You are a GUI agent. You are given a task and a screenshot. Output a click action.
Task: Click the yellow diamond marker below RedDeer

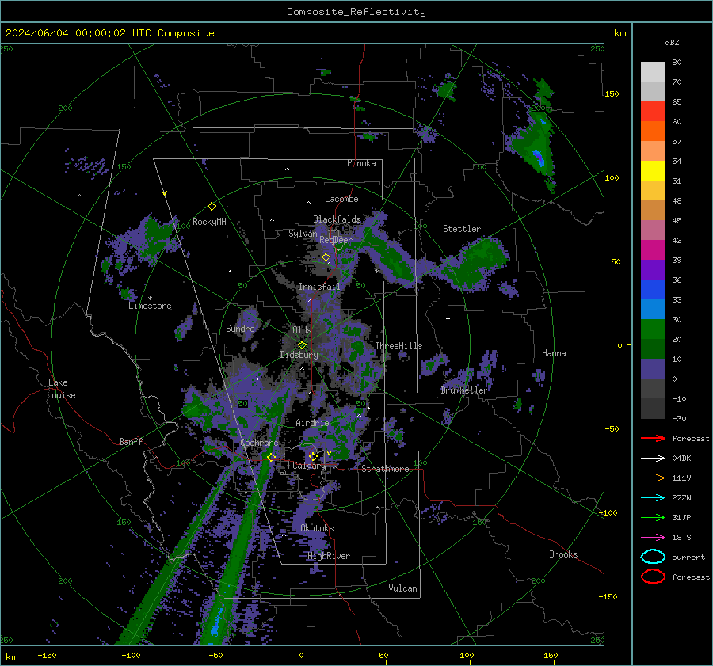pos(326,257)
